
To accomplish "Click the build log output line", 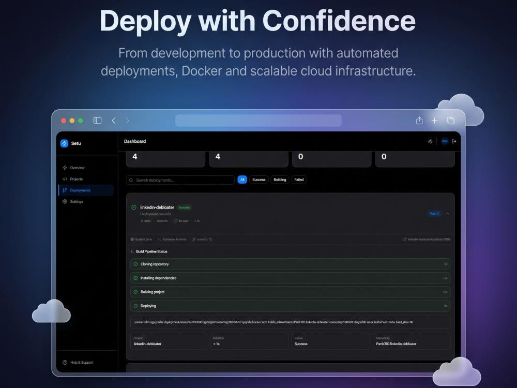I will point(290,322).
